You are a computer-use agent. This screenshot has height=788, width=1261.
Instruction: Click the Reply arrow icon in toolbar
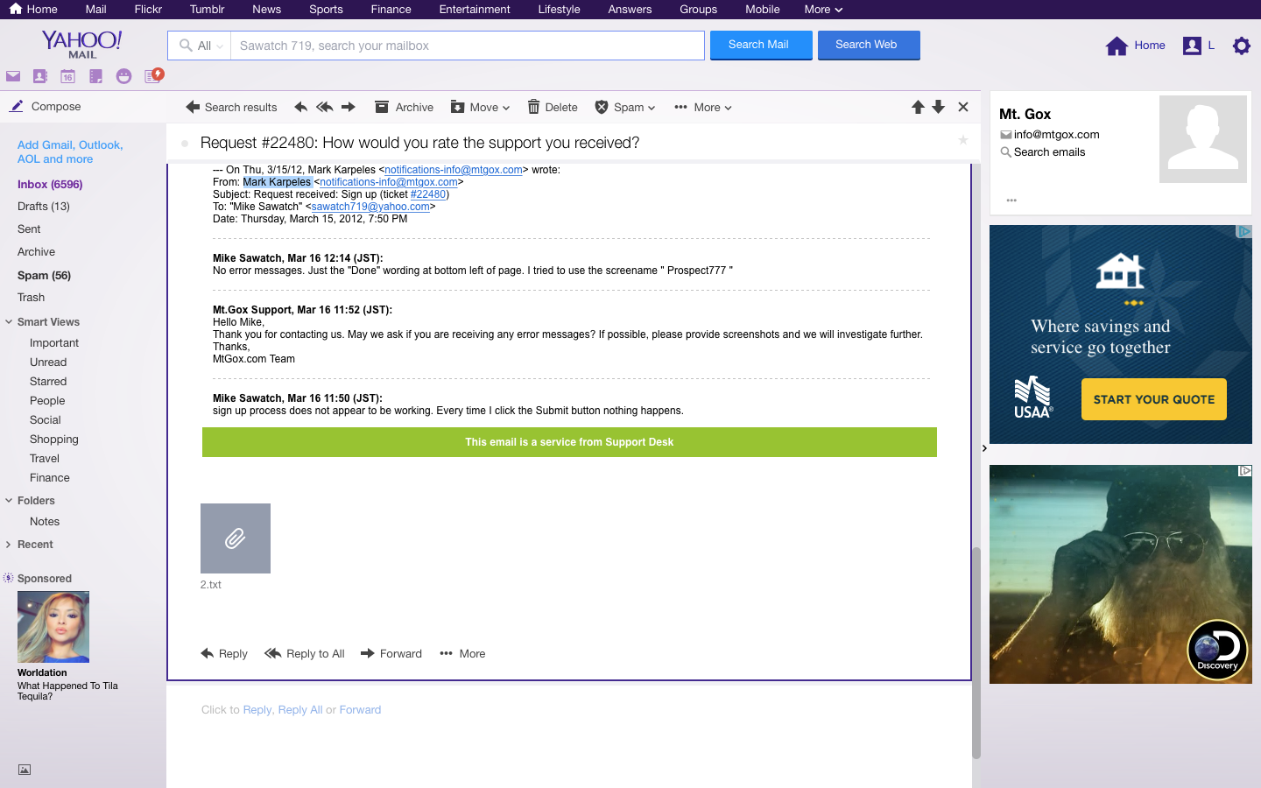[x=300, y=107]
